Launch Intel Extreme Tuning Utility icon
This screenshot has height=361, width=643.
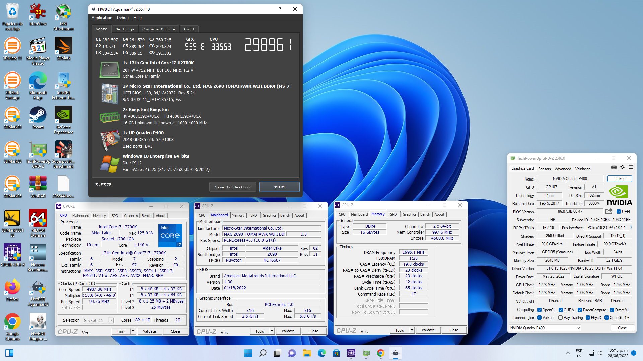63,86
